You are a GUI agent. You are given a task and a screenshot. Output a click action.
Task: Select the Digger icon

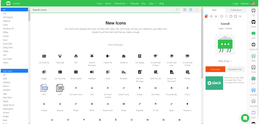(x=44, y=72)
